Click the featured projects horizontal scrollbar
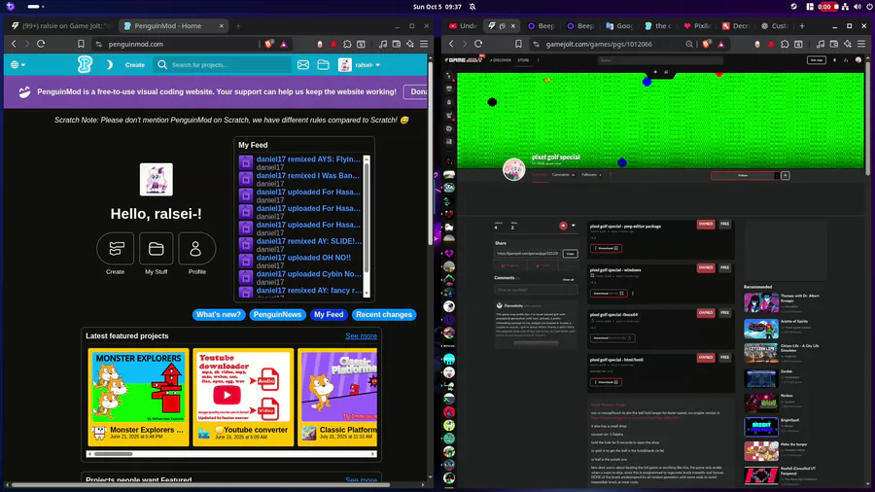This screenshot has height=492, width=875. 231,454
